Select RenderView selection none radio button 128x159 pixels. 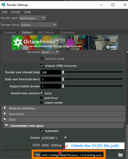(x=41, y=93)
